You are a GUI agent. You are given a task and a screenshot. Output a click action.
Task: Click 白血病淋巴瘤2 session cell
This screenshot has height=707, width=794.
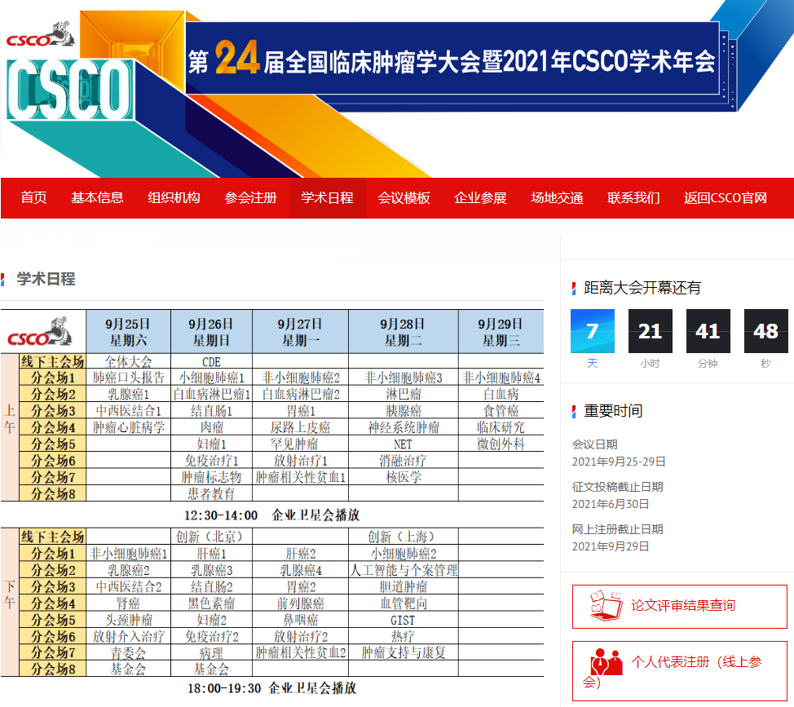tap(300, 394)
